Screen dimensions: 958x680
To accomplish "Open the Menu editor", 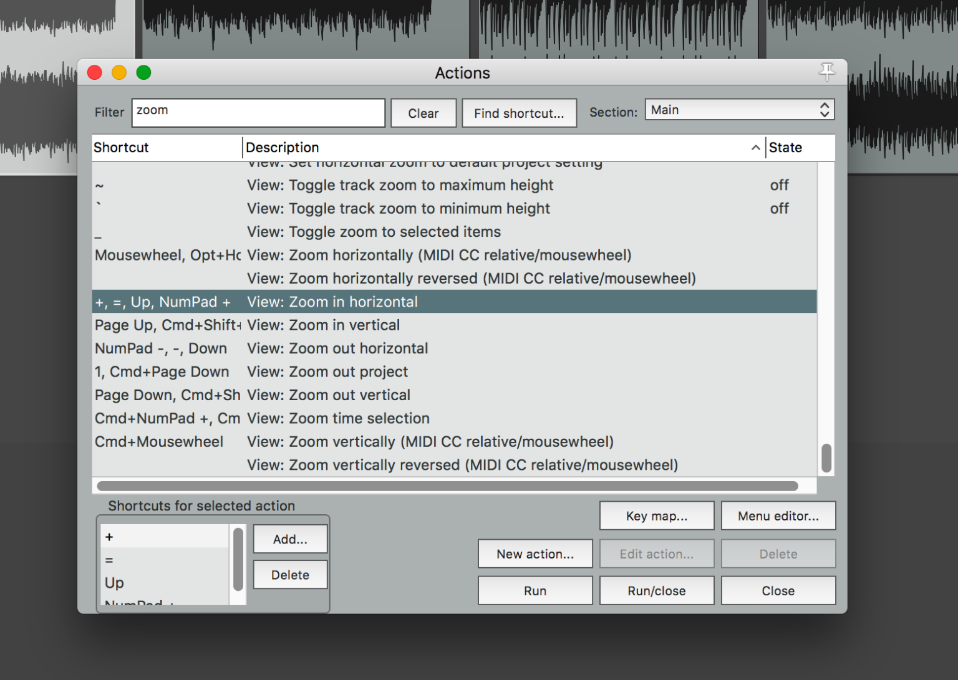I will [x=778, y=515].
